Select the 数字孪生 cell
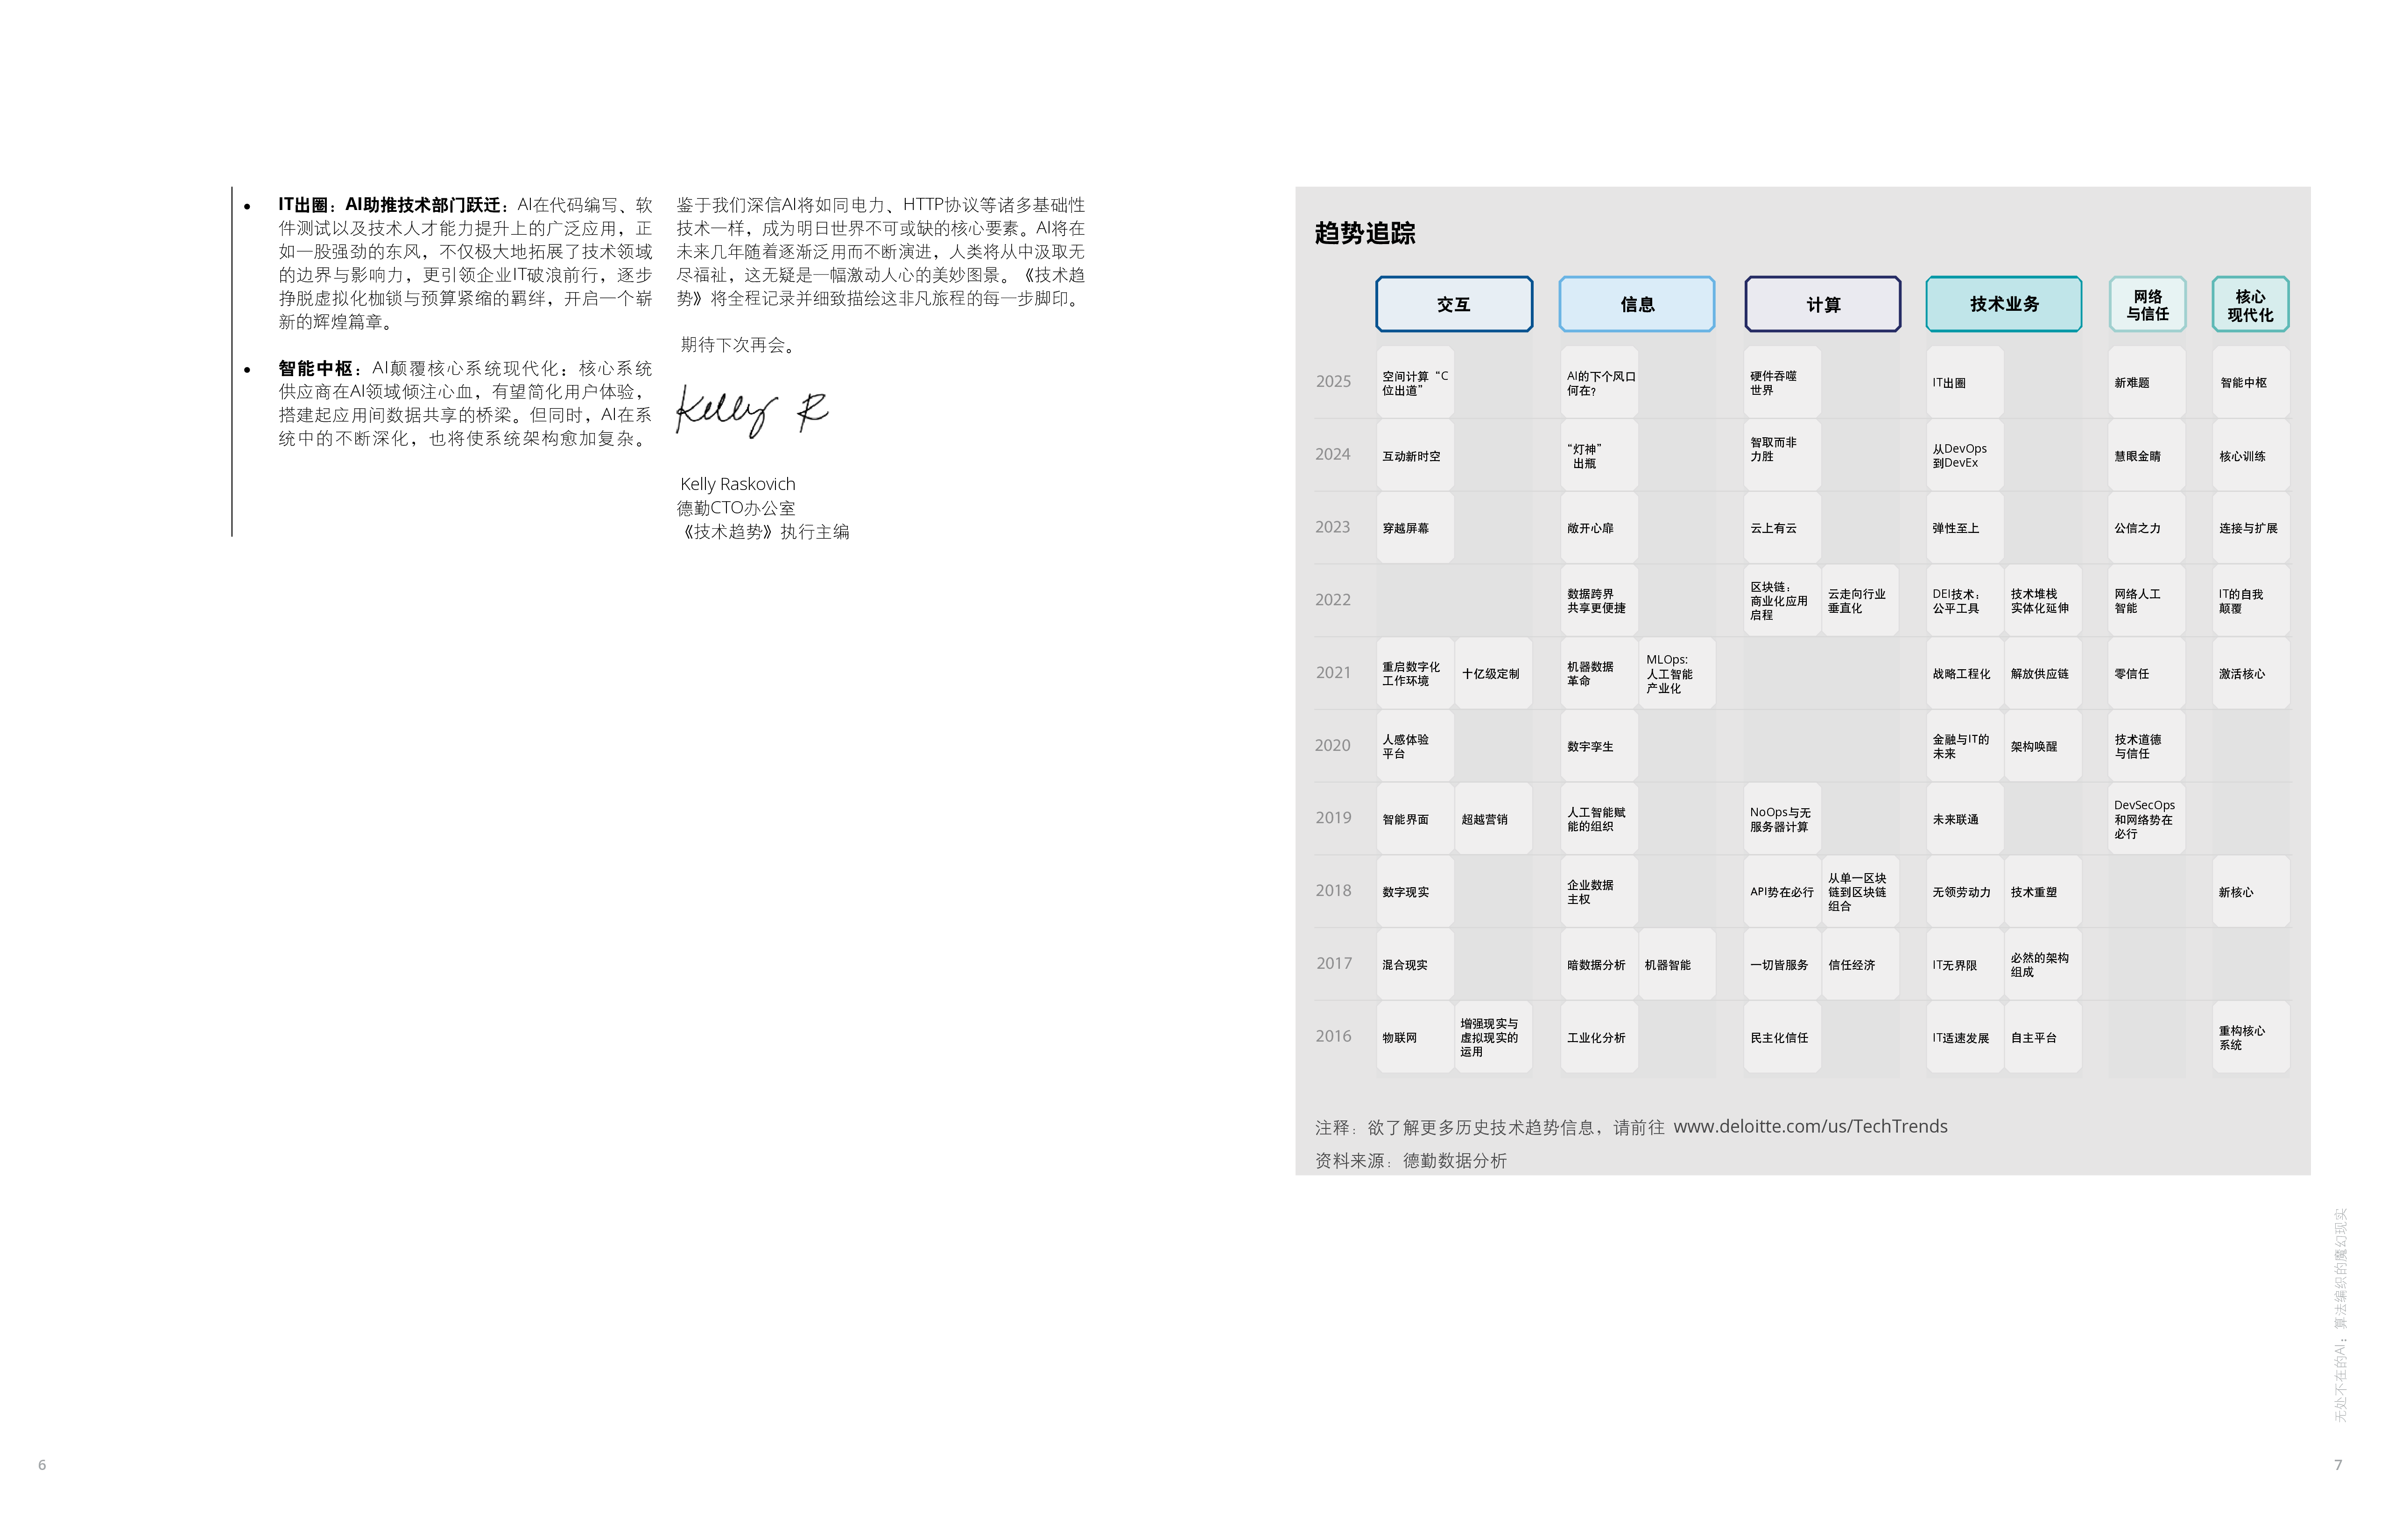The height and width of the screenshot is (1540, 2381). [1599, 746]
